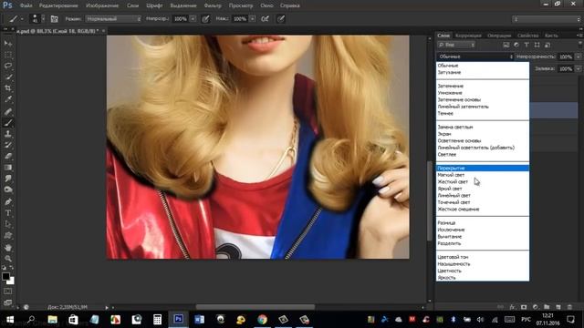Select the Gradient tool
Image resolution: width=584 pixels, height=328 pixels.
8,168
